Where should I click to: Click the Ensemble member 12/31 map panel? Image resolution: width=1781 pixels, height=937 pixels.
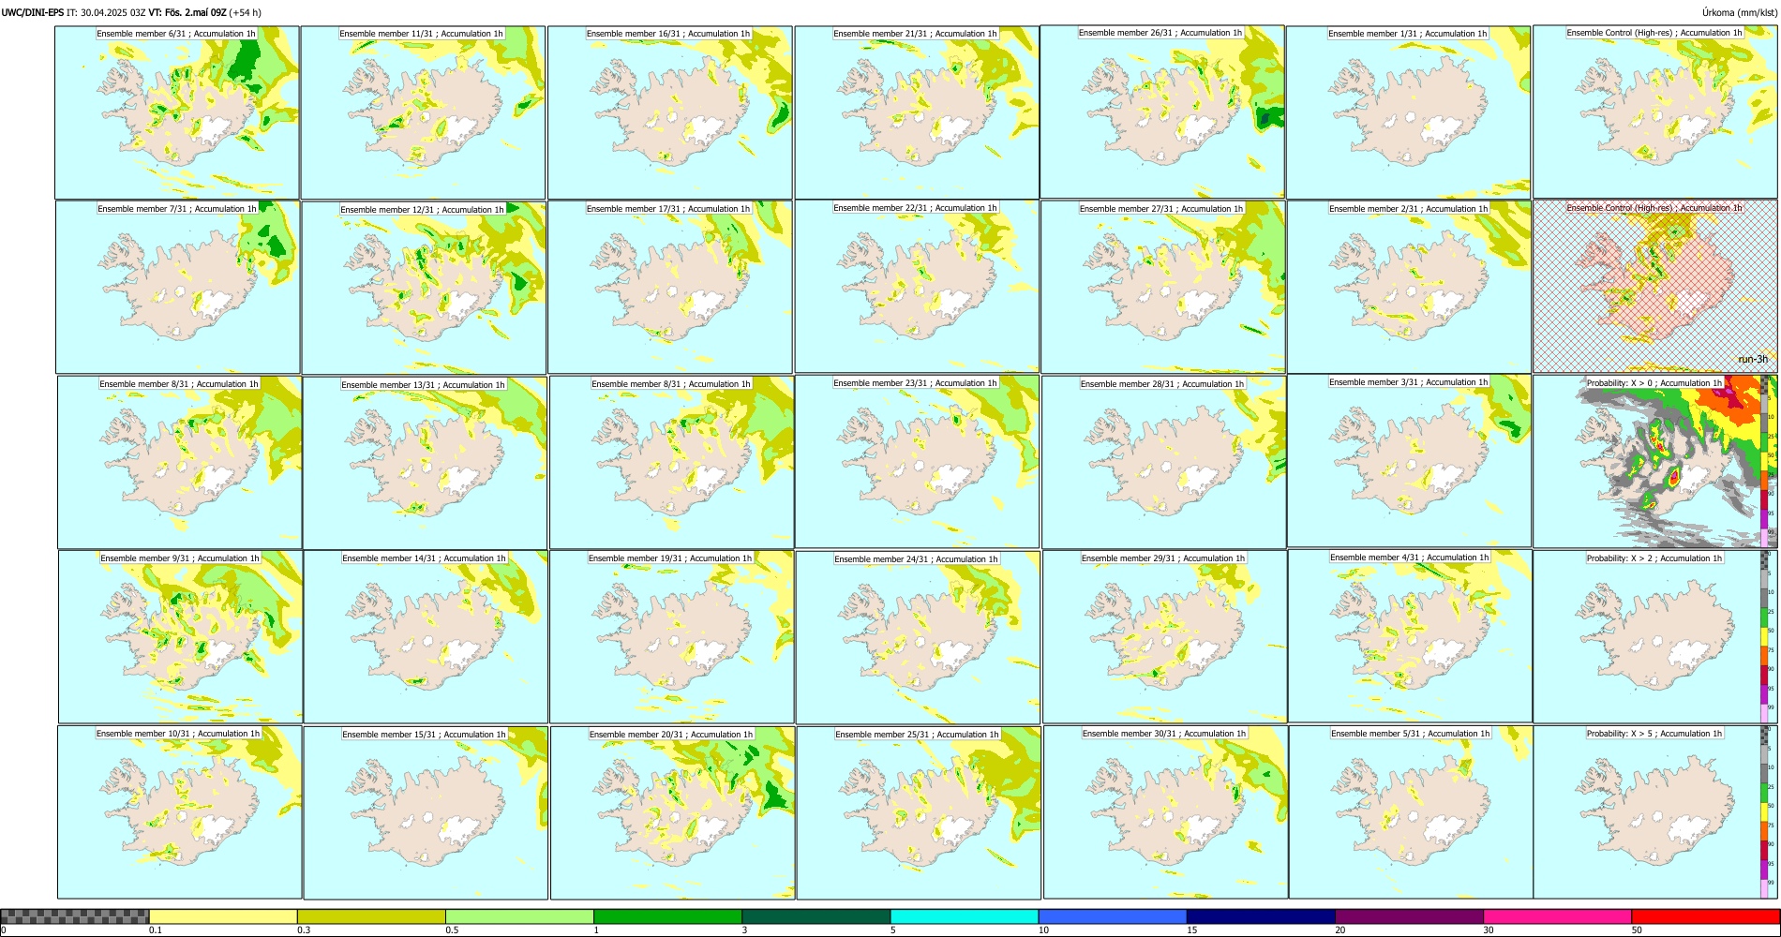pos(424,288)
